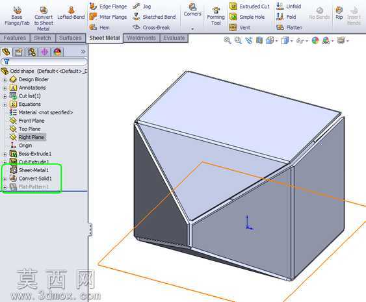Click Zoom to Area icon
The height and width of the screenshot is (302, 366).
[x=238, y=40]
